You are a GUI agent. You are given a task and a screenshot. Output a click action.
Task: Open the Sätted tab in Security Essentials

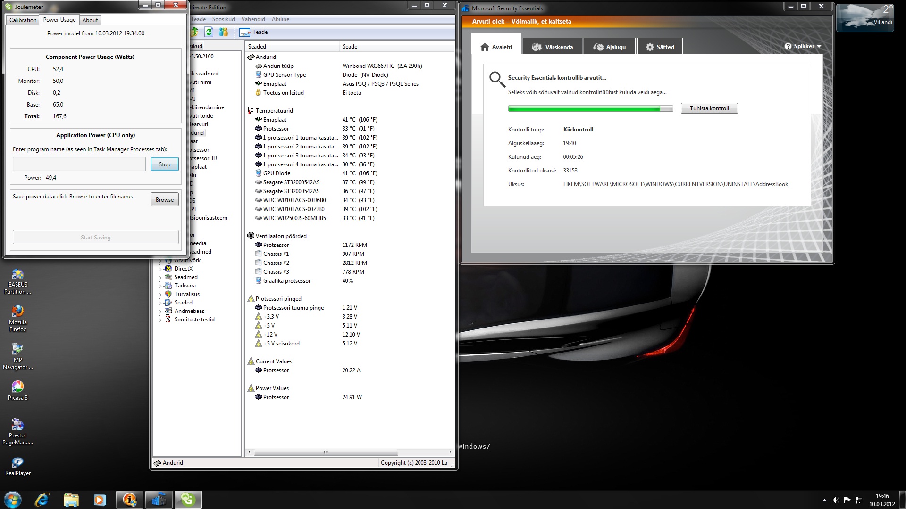(660, 47)
